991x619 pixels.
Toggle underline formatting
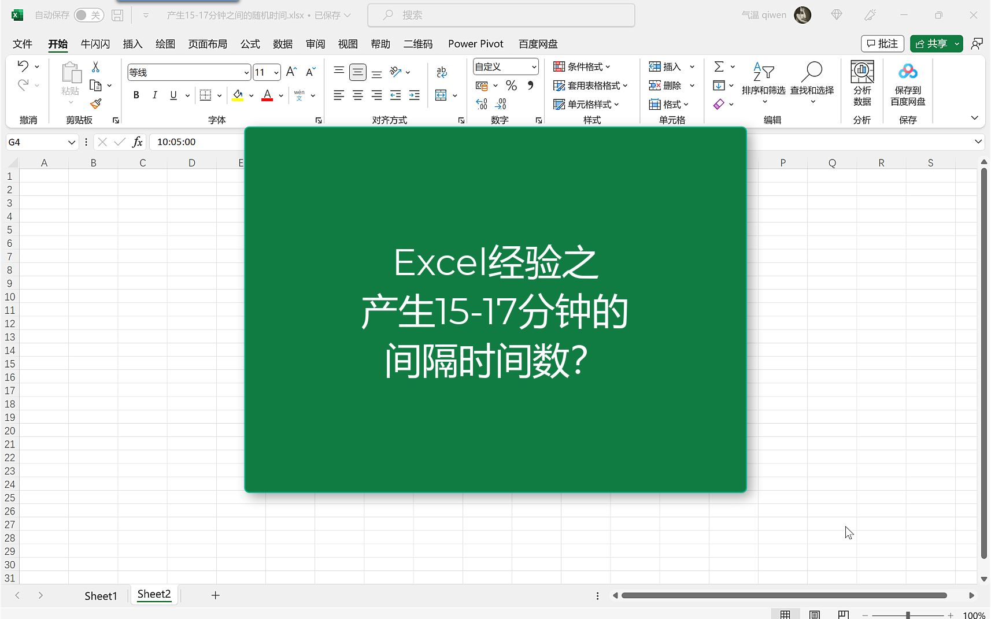click(173, 95)
